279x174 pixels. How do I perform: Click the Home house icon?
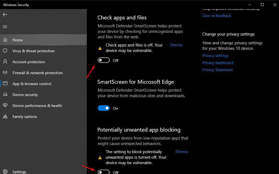point(5,40)
